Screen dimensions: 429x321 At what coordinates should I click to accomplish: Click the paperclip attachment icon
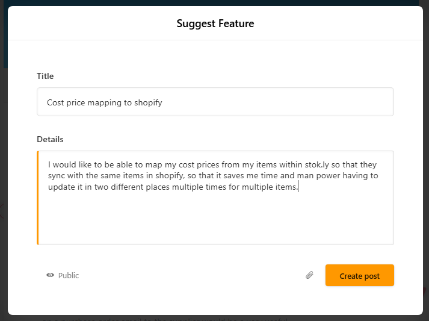(x=309, y=275)
